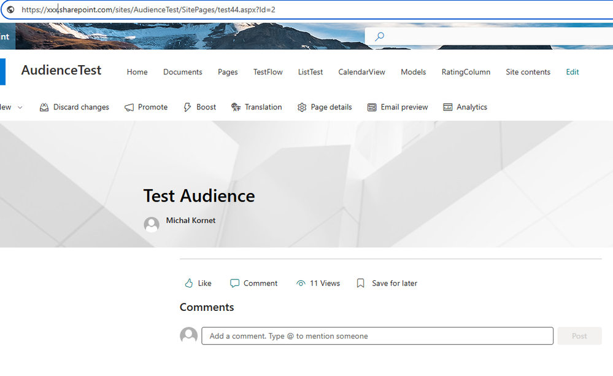The width and height of the screenshot is (613, 376).
Task: Click the Analytics toolbar label
Action: [471, 107]
